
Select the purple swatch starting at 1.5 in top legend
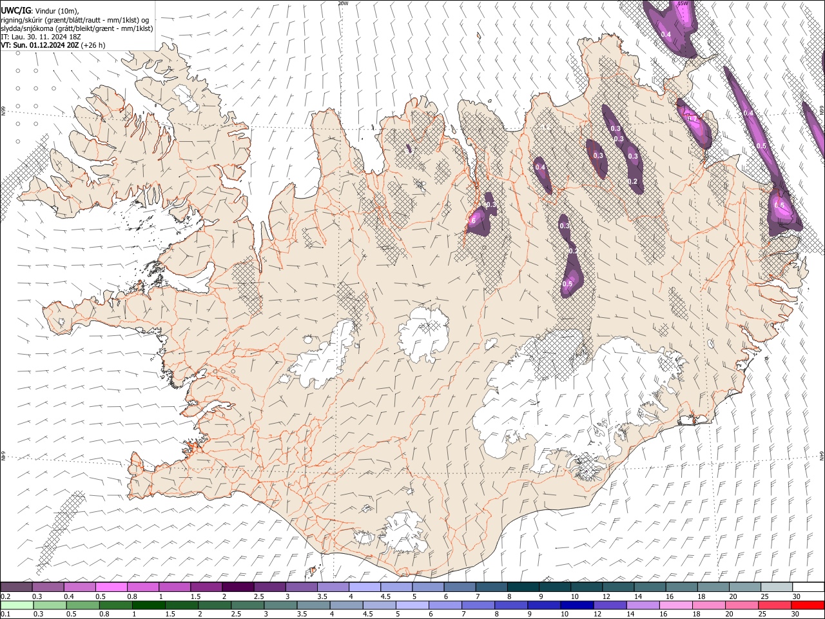[x=206, y=587]
